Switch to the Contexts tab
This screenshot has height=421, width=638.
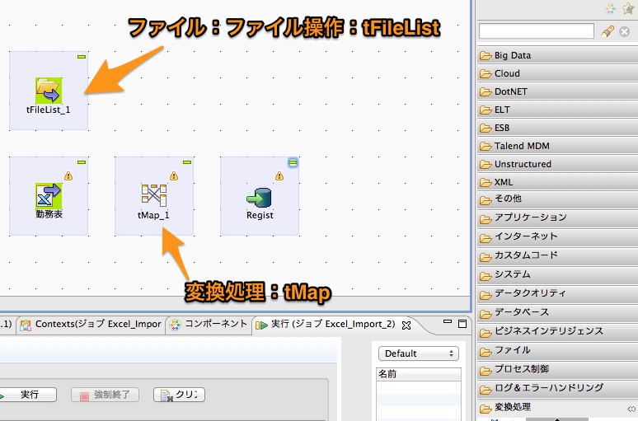[x=91, y=325]
